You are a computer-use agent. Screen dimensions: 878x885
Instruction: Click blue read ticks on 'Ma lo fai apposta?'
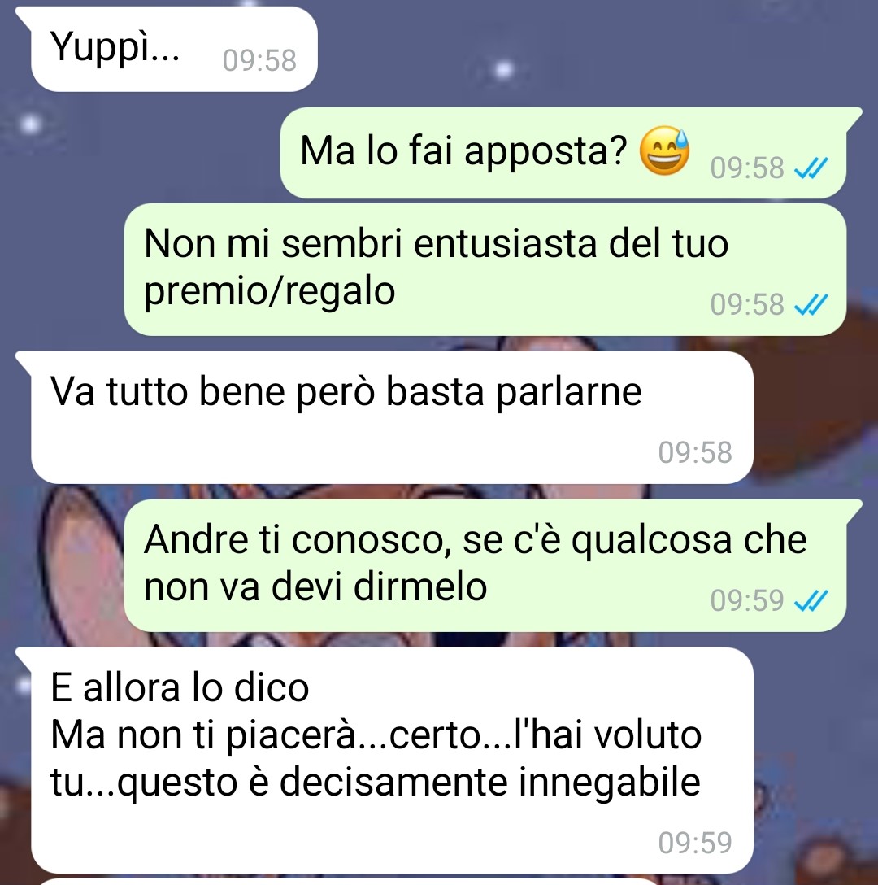click(811, 168)
